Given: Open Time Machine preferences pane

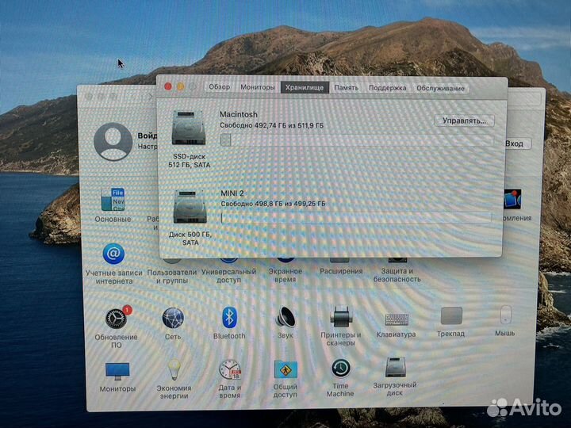Looking at the screenshot, I should pyautogui.click(x=341, y=369).
